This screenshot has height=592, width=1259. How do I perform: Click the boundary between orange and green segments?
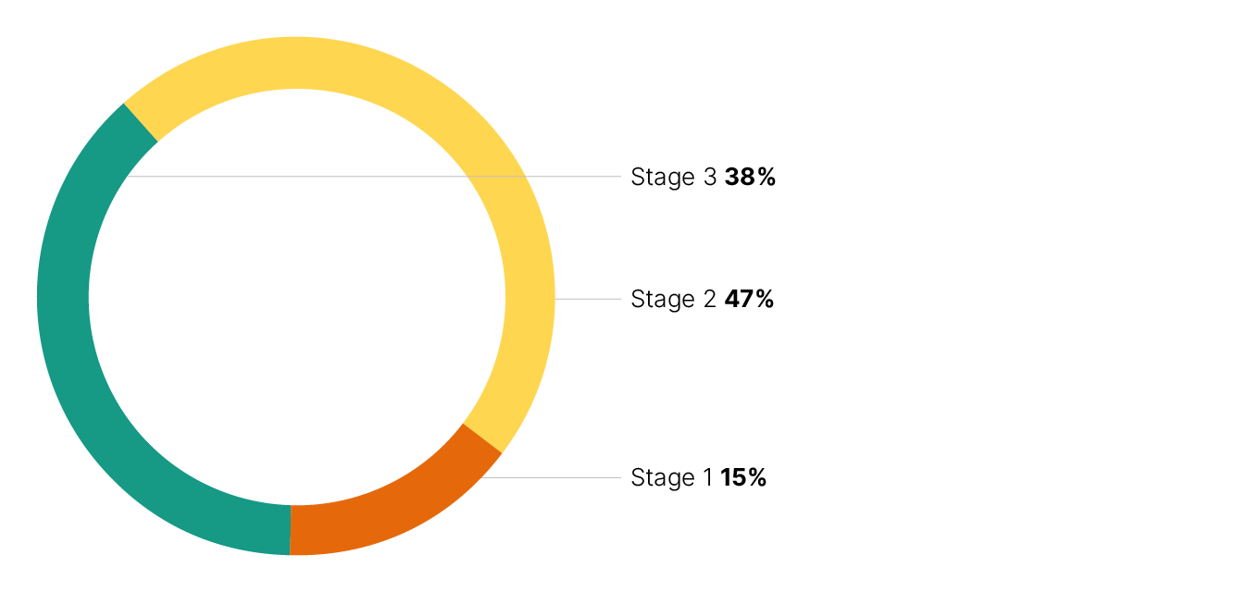click(x=290, y=530)
